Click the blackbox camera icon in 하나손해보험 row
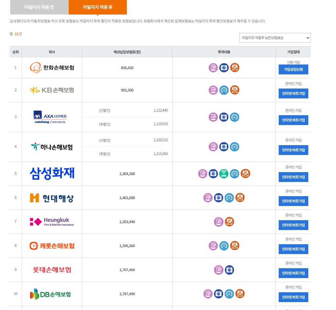 [x=224, y=147]
